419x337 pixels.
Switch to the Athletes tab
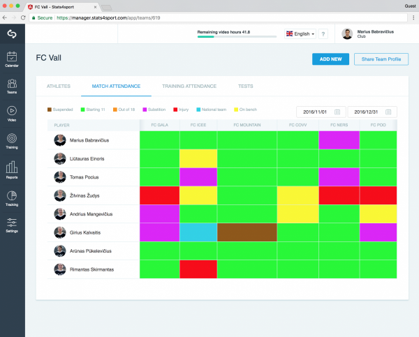(x=59, y=87)
